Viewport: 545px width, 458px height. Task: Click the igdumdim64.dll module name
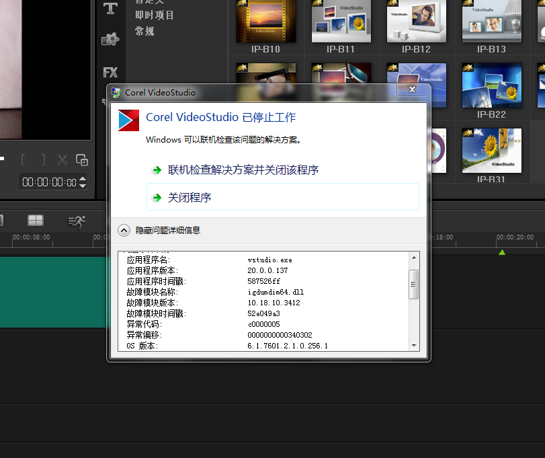[x=276, y=292]
